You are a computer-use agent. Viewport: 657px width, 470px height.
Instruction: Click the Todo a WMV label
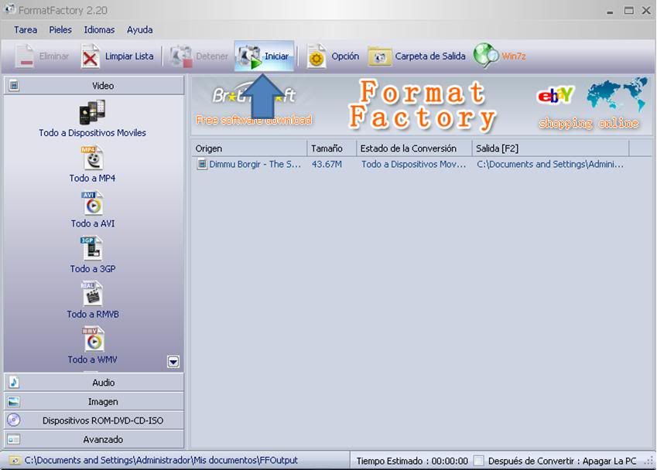click(92, 359)
